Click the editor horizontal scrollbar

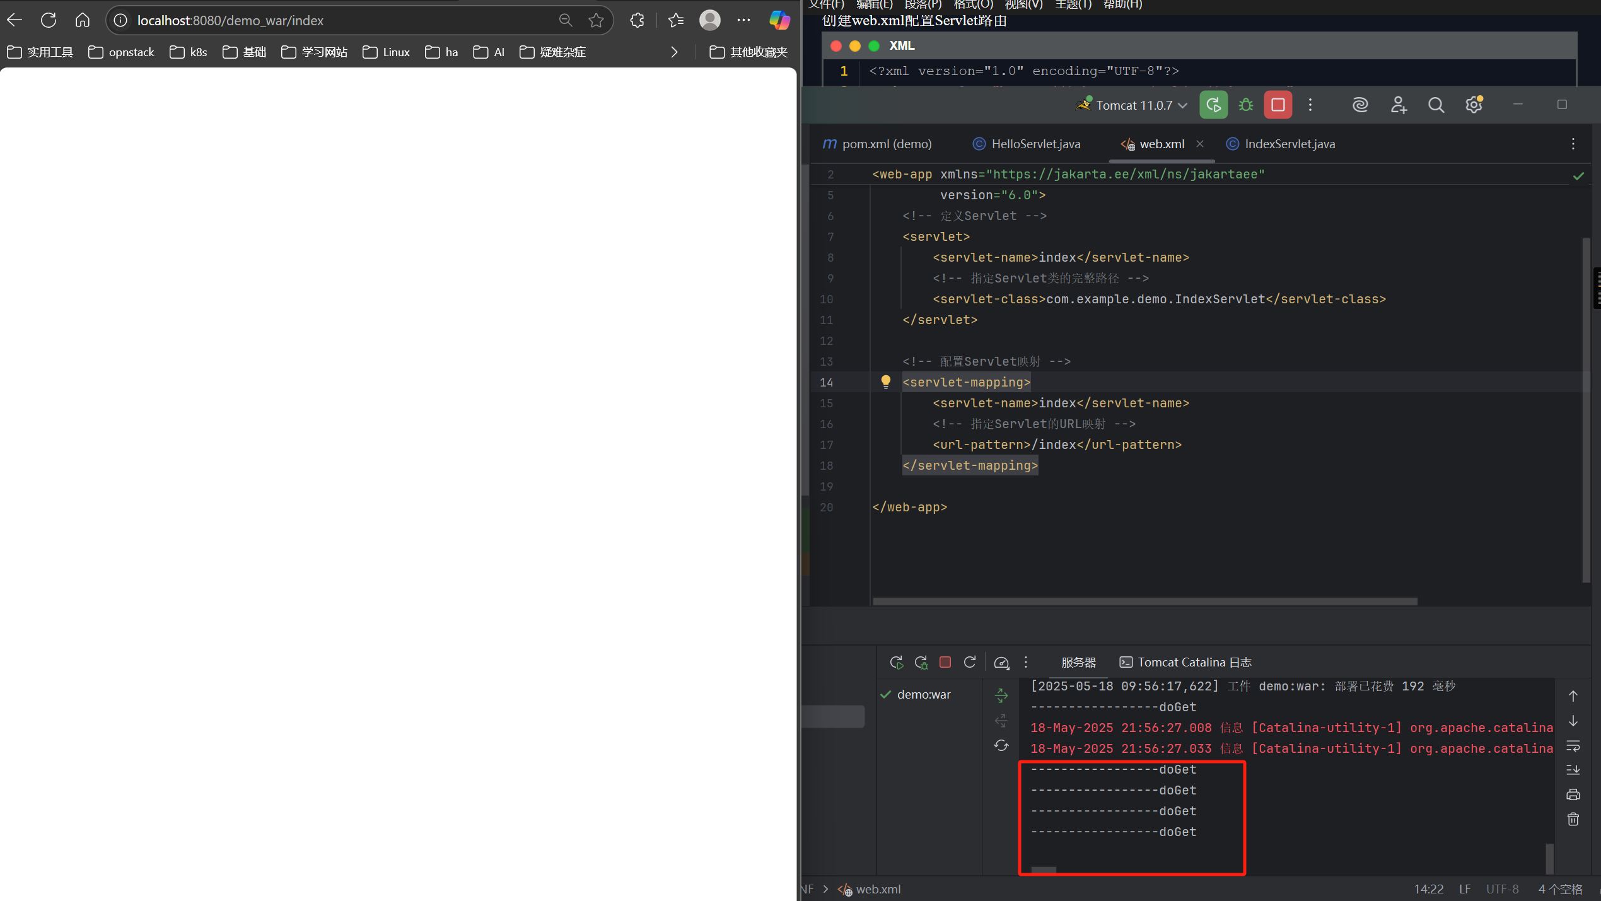1144,602
